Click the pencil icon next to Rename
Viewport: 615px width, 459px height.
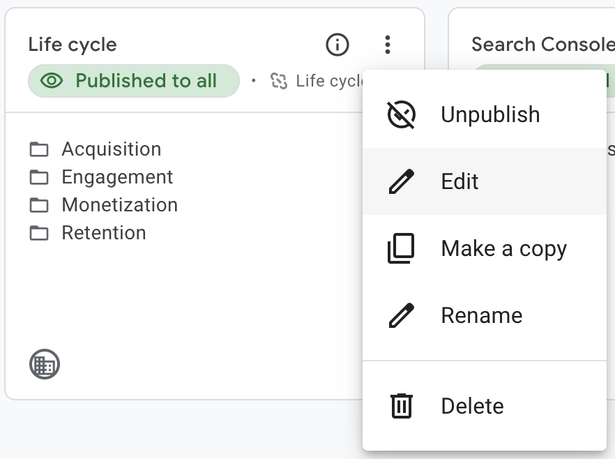[401, 315]
